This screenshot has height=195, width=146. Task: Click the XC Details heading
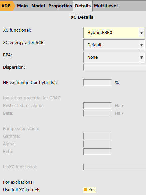(82, 17)
